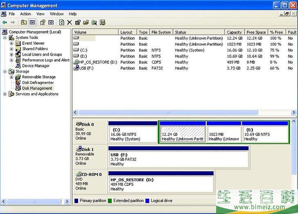Click the Refresh toolbar icon
Viewport: 298px width, 214px height.
click(61, 22)
